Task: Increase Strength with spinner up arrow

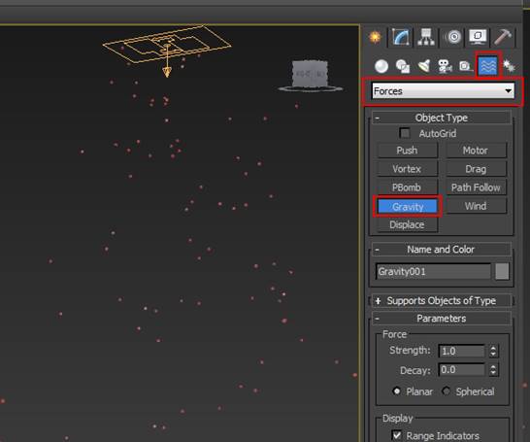Action: pyautogui.click(x=493, y=348)
